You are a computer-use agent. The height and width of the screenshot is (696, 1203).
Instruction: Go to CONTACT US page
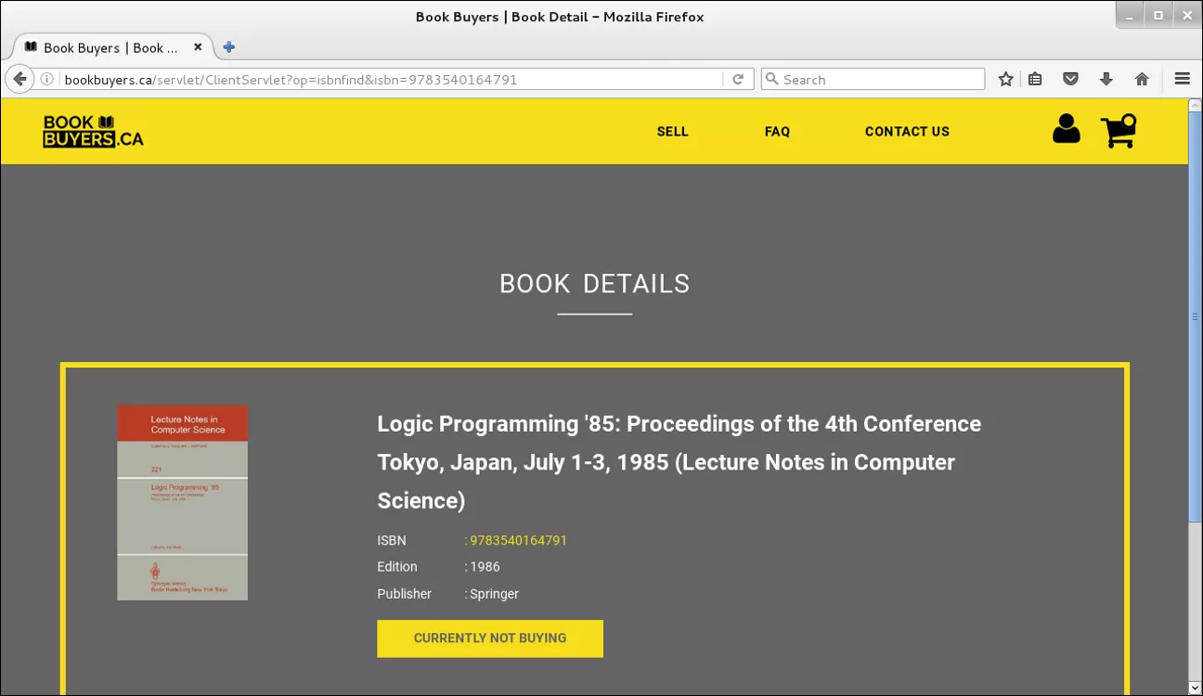point(907,132)
